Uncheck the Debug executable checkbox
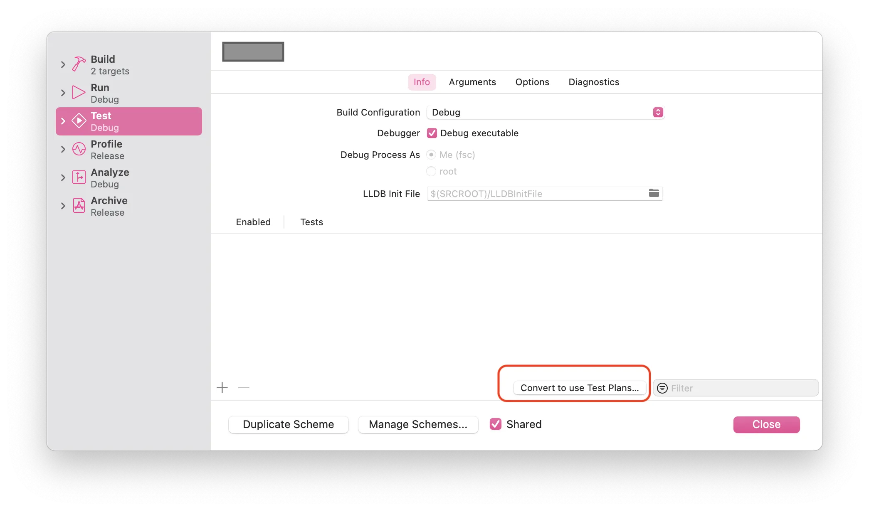The width and height of the screenshot is (869, 512). [x=432, y=133]
